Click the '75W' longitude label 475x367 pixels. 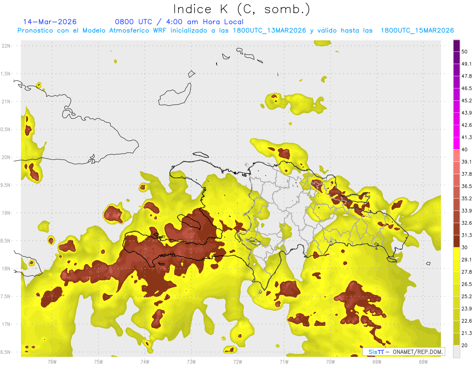(99, 361)
